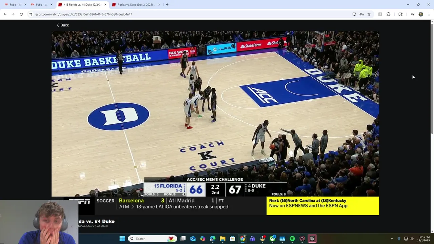Close the second Fubo tab
Screen dimensions: 434x244
coord(52,5)
